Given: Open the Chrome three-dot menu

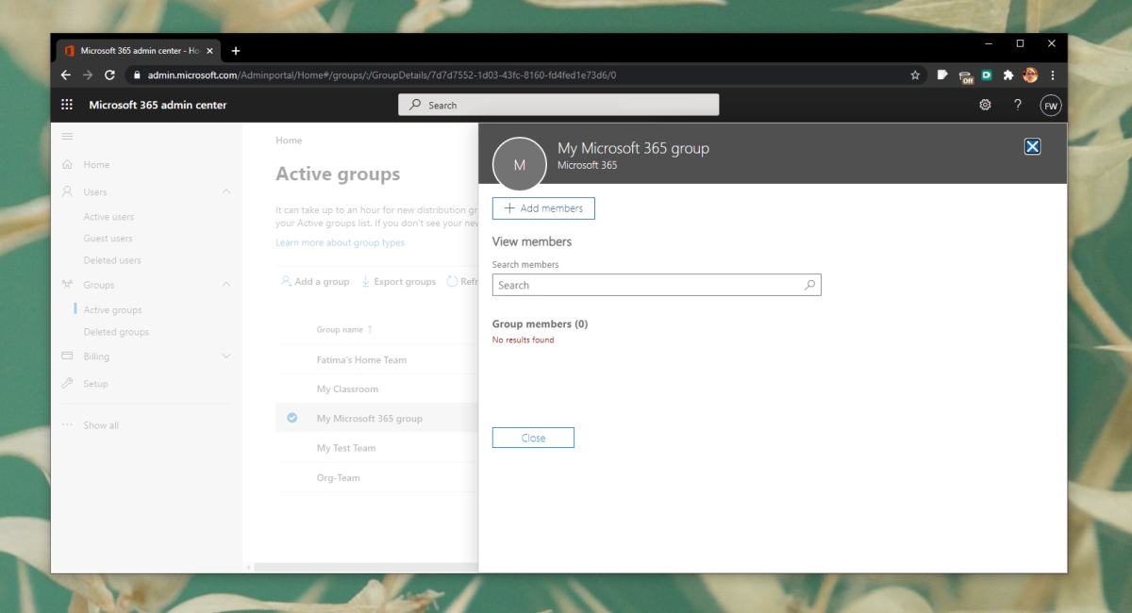Looking at the screenshot, I should click(x=1053, y=75).
